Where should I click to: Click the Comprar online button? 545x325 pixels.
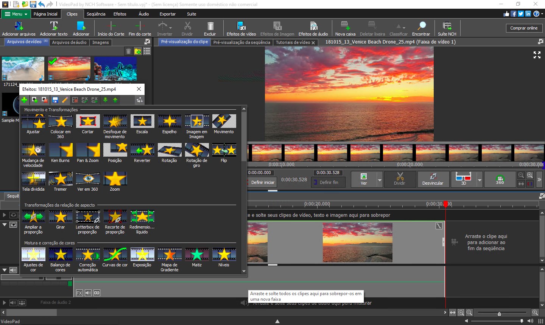[524, 28]
